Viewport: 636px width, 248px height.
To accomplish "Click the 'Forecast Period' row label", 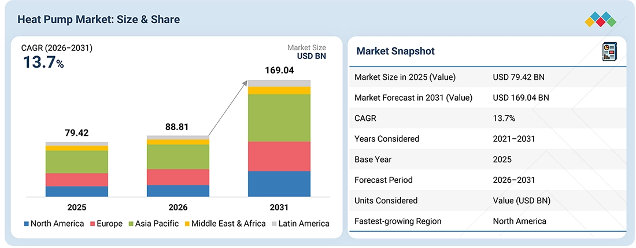I will [x=383, y=180].
